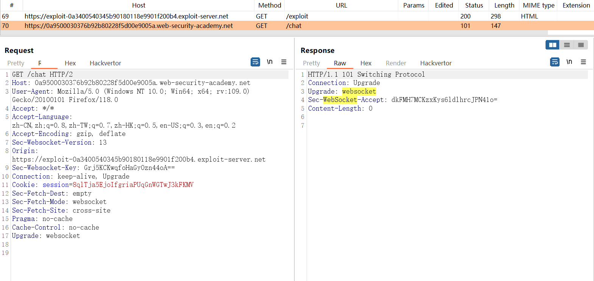Open the Response panel hamburger menu
Viewport: 594px width, 281px height.
(x=583, y=62)
